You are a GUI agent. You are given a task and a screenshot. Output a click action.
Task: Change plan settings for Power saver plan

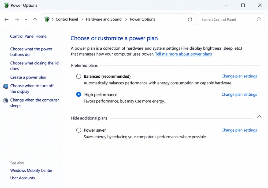click(239, 130)
